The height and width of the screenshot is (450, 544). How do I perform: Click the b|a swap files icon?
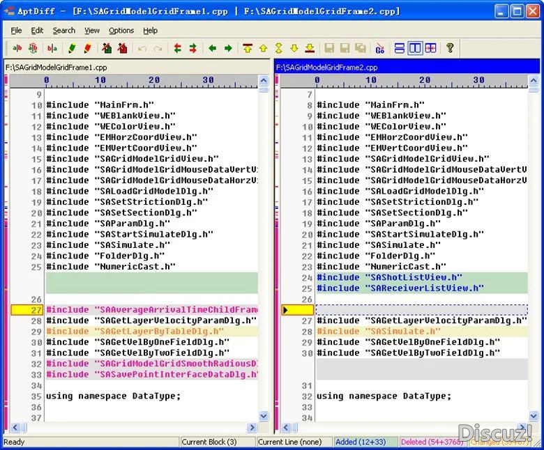pyautogui.click(x=52, y=48)
